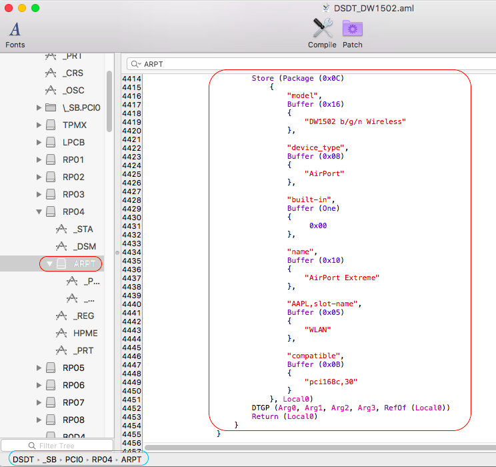Expand the \_SB.PCI0 folder
496x467 pixels.
[x=39, y=107]
